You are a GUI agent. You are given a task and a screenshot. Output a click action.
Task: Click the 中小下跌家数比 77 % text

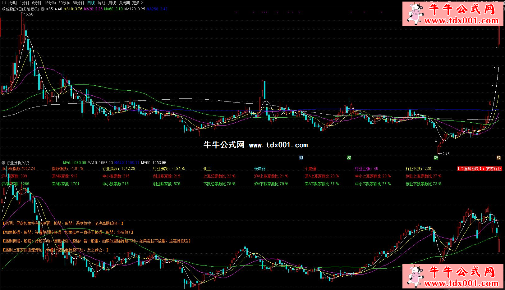click(x=373, y=184)
